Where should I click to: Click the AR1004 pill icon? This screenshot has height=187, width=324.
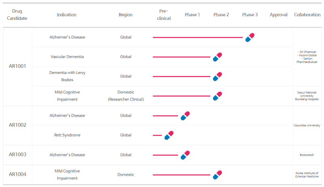click(x=217, y=175)
